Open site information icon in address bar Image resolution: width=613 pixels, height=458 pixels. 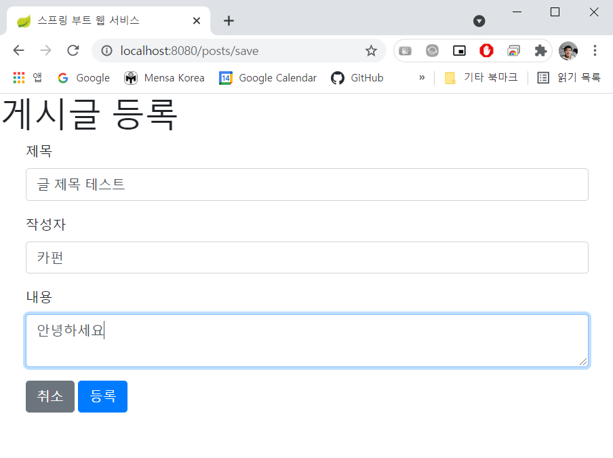(106, 50)
